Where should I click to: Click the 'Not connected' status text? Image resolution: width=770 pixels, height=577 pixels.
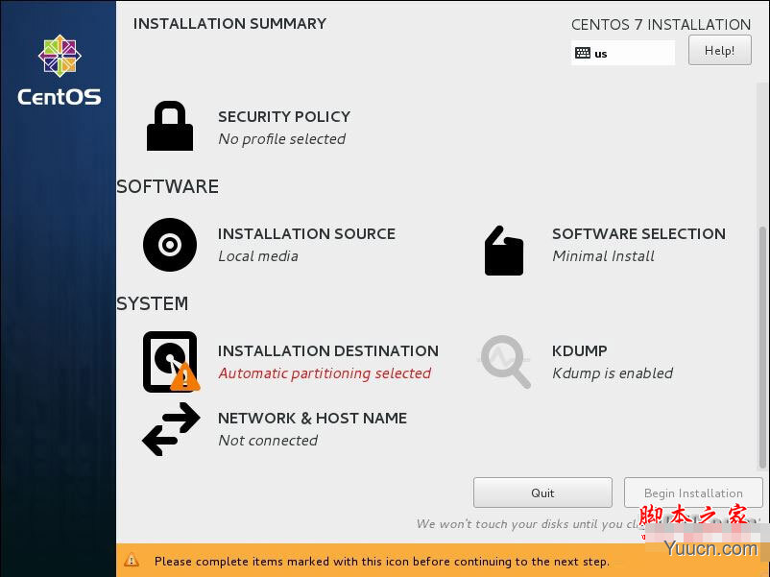click(268, 441)
